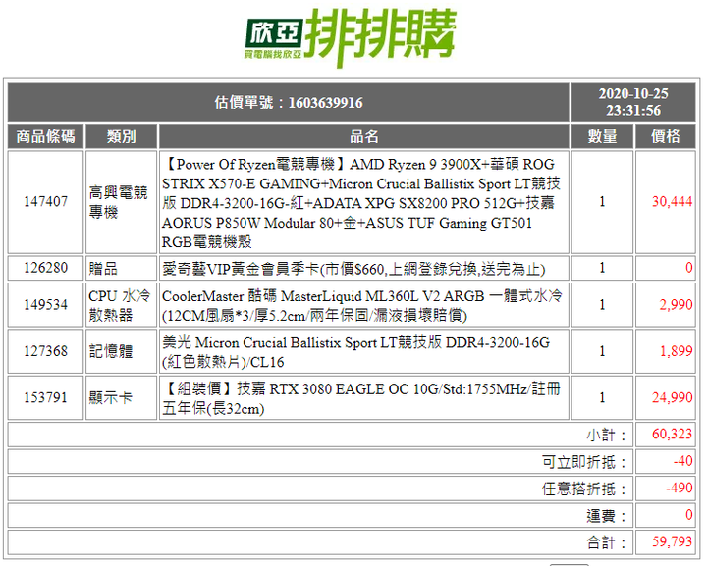The height and width of the screenshot is (566, 707).
Task: Select price 30,444
Action: click(672, 202)
